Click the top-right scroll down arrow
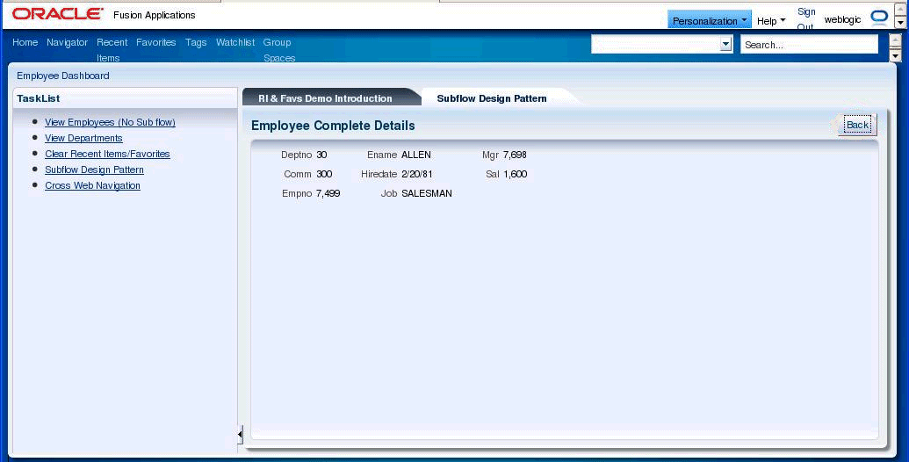909x462 pixels. tap(899, 23)
